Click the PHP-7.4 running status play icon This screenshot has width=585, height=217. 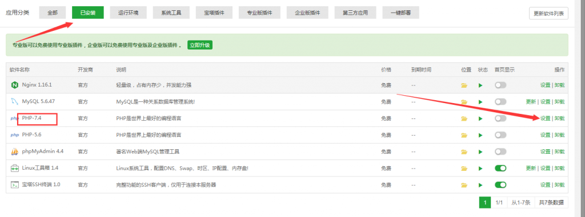480,118
